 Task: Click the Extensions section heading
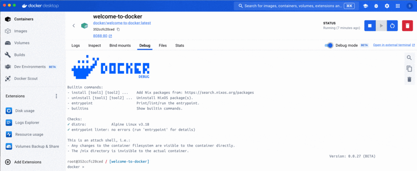click(15, 96)
